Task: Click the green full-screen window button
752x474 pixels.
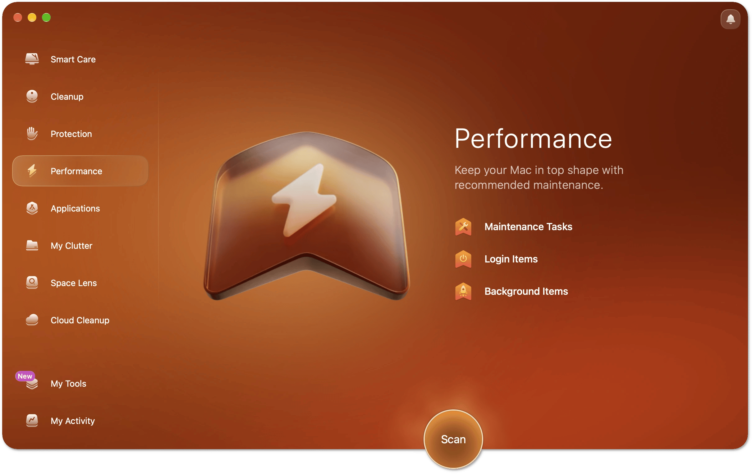Action: click(x=46, y=17)
